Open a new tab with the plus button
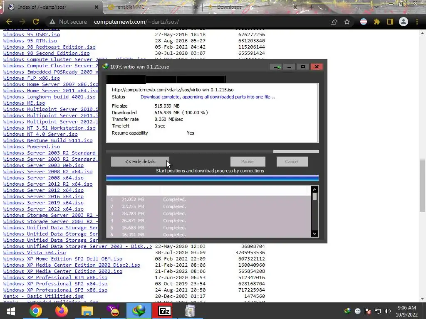Screen dimensions: 426x319 click(x=311, y=7)
